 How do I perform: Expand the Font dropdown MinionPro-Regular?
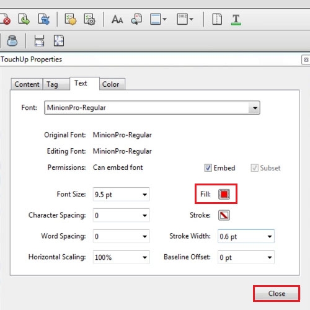pyautogui.click(x=152, y=108)
